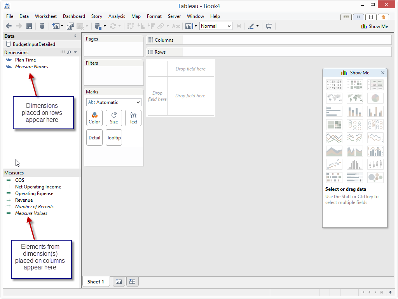Select the dual combination chart in Show Me
Image resolution: width=398 pixels, height=299 pixels.
coord(375,151)
